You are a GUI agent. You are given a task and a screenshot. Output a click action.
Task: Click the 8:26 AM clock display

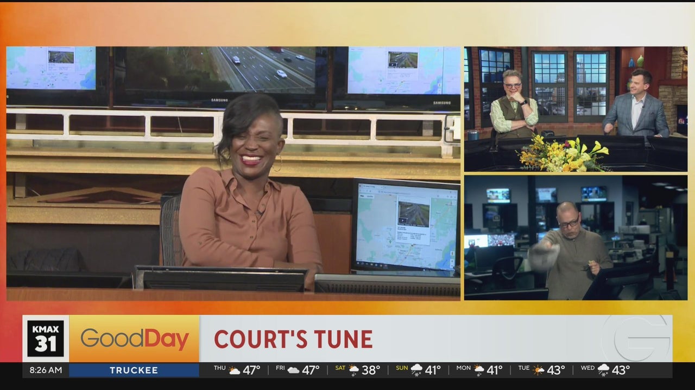[x=46, y=370]
